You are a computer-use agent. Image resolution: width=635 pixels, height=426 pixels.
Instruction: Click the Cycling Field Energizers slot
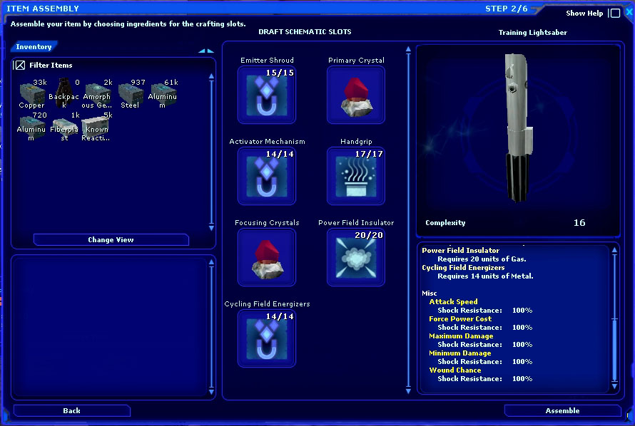click(266, 338)
